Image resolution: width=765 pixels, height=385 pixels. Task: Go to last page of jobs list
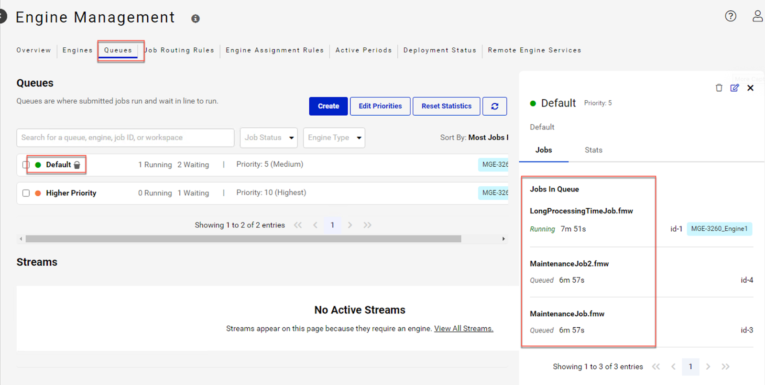(725, 367)
